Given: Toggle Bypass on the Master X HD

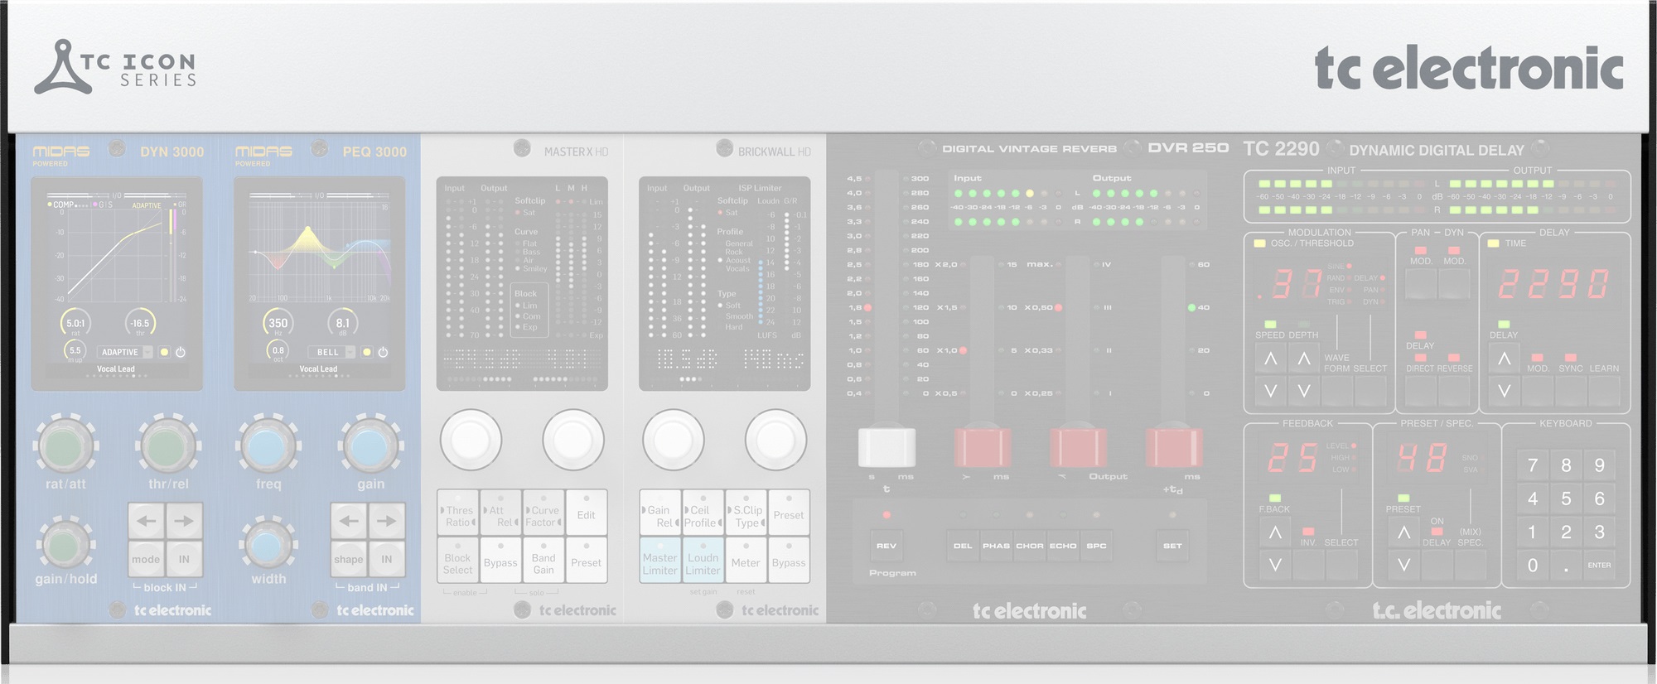Looking at the screenshot, I should pos(500,561).
